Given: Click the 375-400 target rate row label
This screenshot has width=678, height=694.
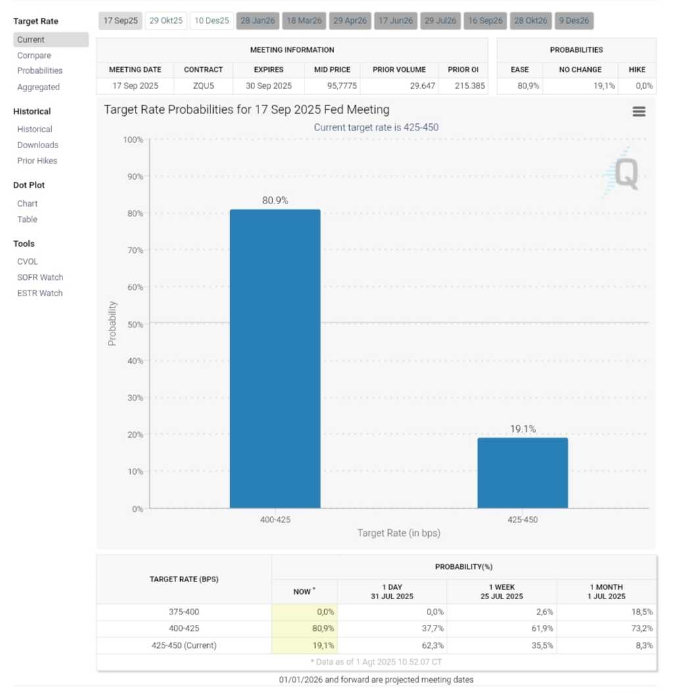Looking at the screenshot, I should coord(184,612).
